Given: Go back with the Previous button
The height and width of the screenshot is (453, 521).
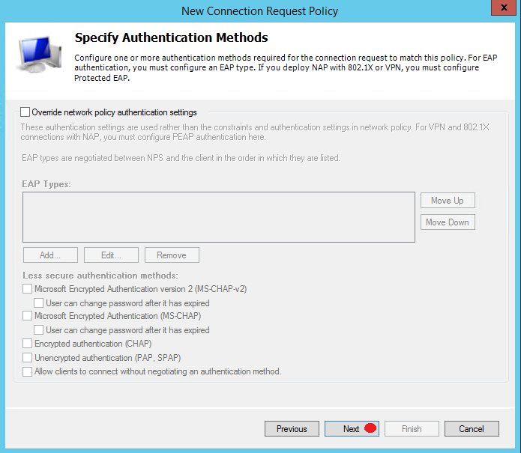Looking at the screenshot, I should [x=292, y=429].
